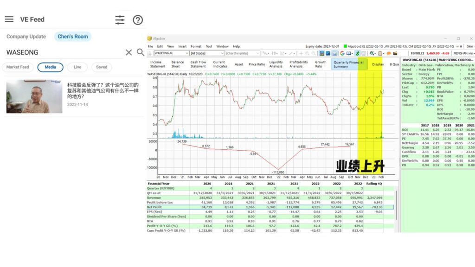Screen dimensions: 475x267
Task: Select the Media filter chip
Action: tap(50, 67)
